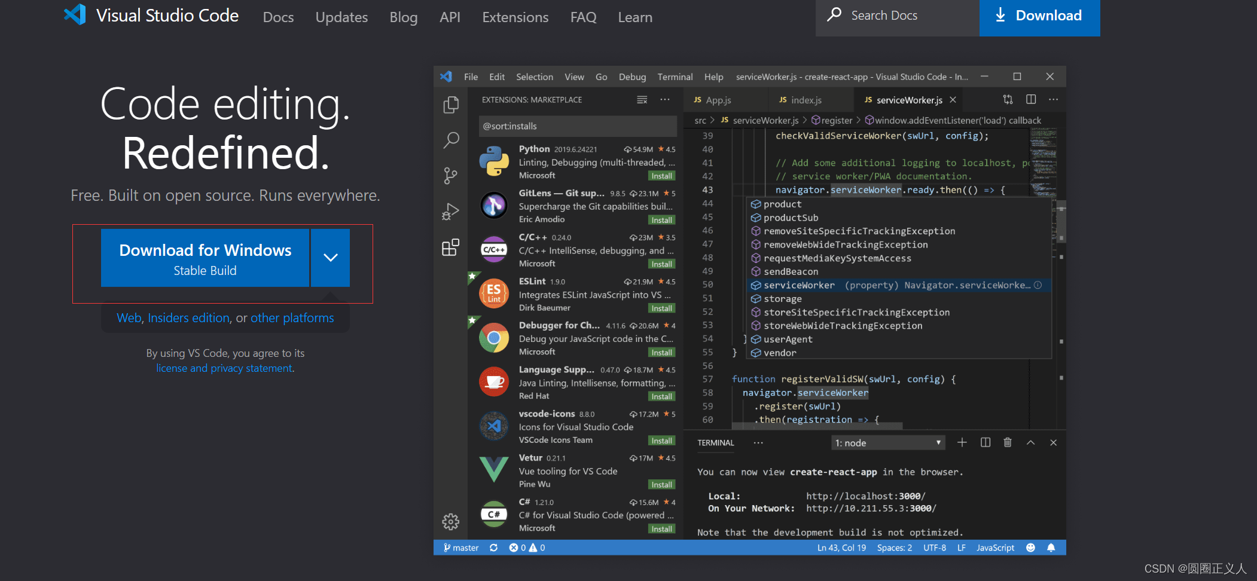The width and height of the screenshot is (1257, 581).
Task: Click the Vetur extension icon
Action: pos(494,470)
